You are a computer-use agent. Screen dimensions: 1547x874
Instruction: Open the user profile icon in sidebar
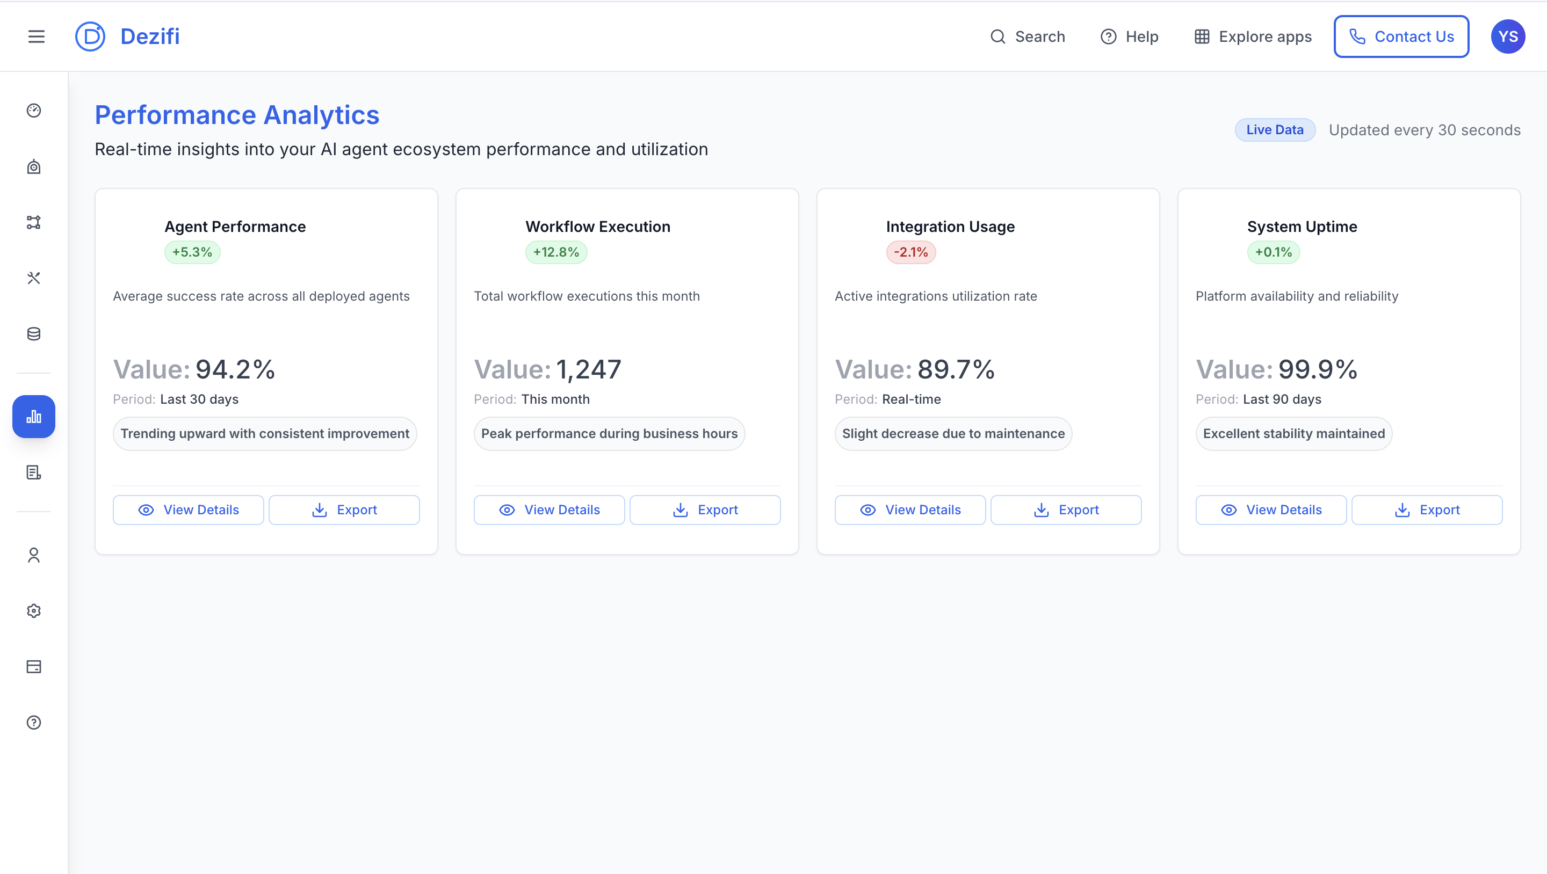click(x=34, y=555)
